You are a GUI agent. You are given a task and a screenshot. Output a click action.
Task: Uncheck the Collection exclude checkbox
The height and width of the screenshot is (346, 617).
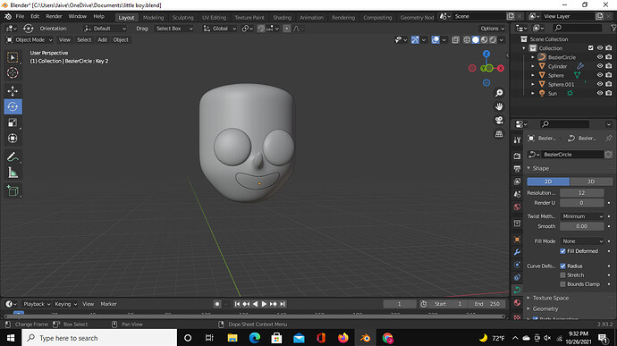pos(591,48)
